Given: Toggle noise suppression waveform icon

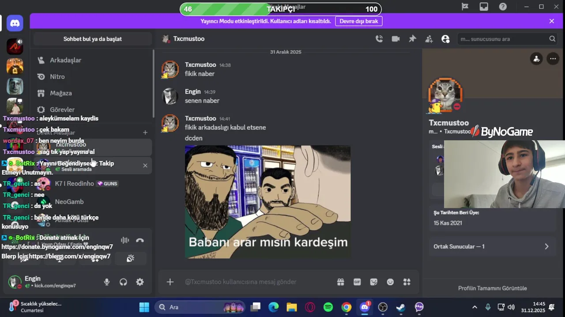Looking at the screenshot, I should pos(125,240).
